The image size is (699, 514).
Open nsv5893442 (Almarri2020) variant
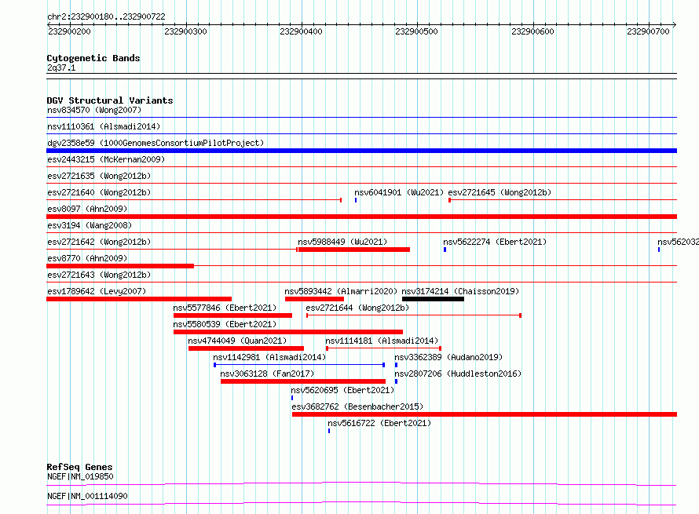click(x=341, y=291)
